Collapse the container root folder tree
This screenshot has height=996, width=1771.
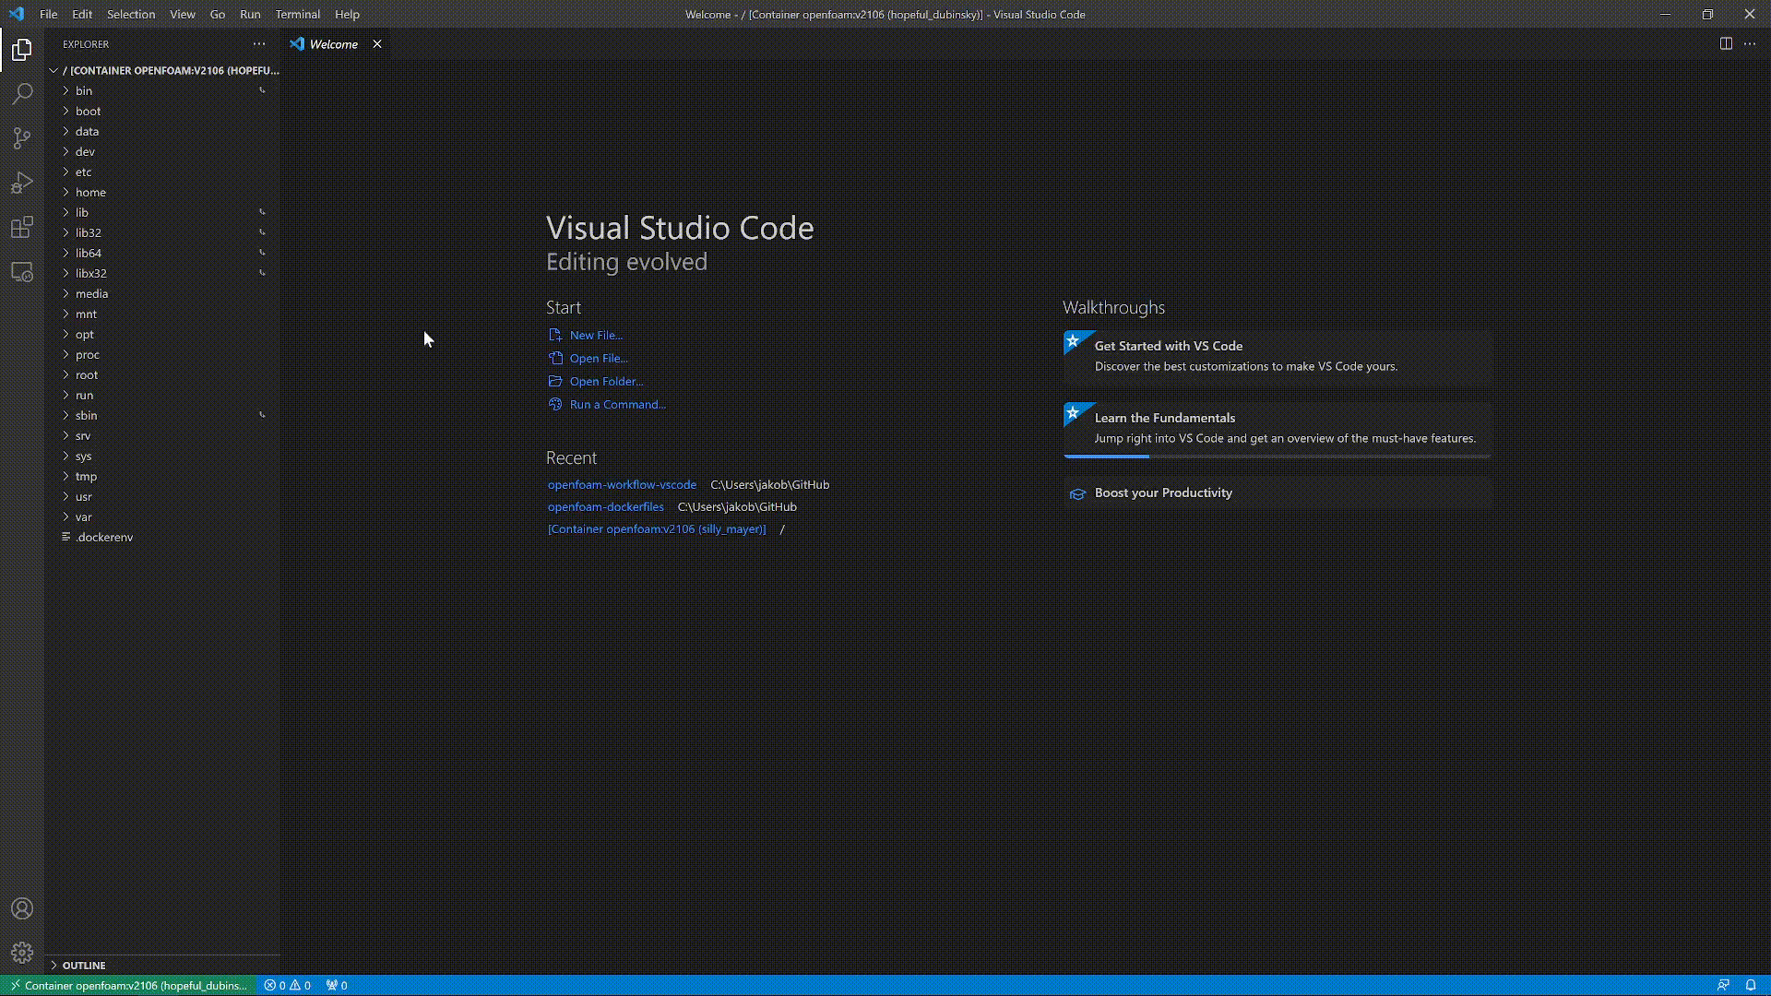click(54, 70)
